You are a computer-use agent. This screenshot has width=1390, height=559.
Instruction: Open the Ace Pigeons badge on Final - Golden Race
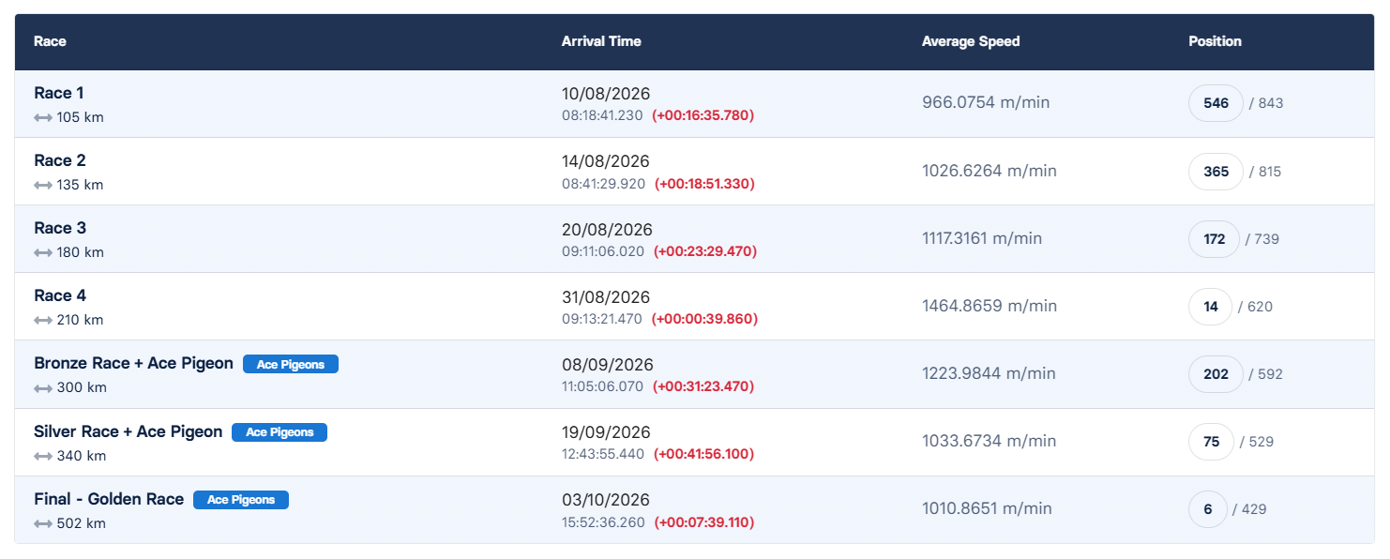click(x=241, y=500)
